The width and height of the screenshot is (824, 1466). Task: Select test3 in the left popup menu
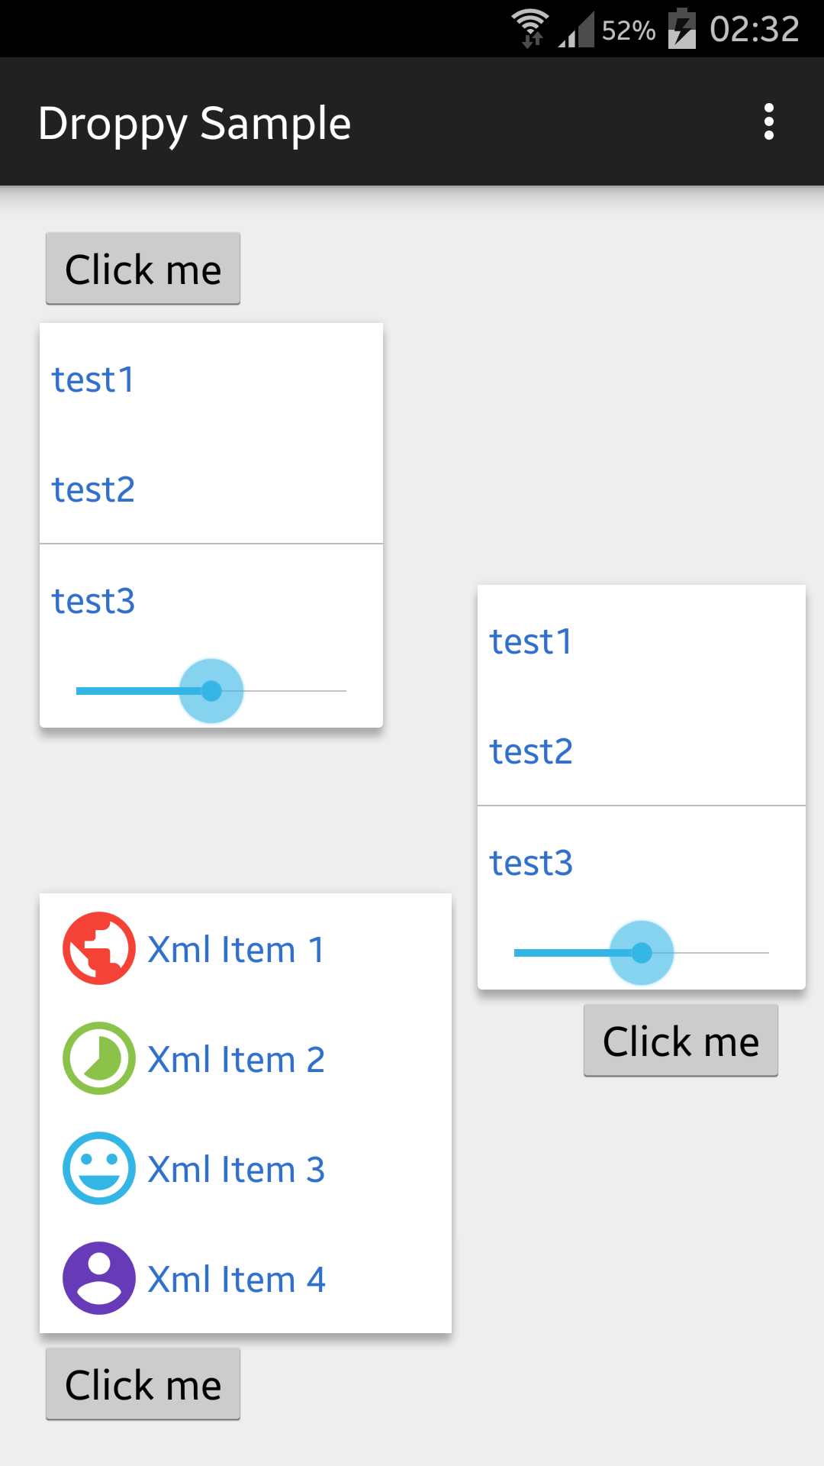point(93,601)
